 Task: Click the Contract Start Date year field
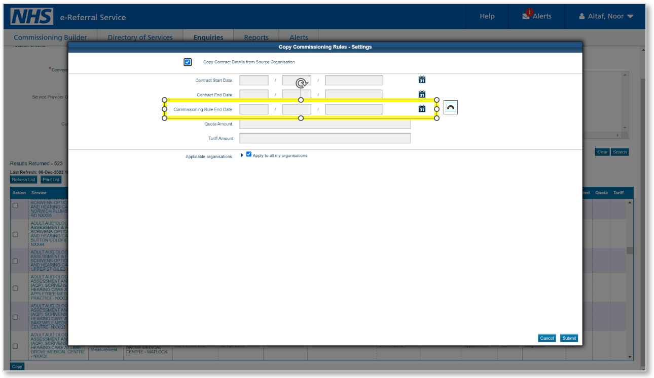tap(353, 80)
